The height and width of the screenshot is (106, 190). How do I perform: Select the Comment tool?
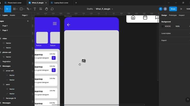[52, 9]
